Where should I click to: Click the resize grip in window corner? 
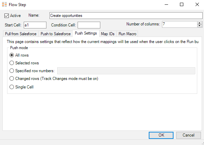tap(202, 144)
